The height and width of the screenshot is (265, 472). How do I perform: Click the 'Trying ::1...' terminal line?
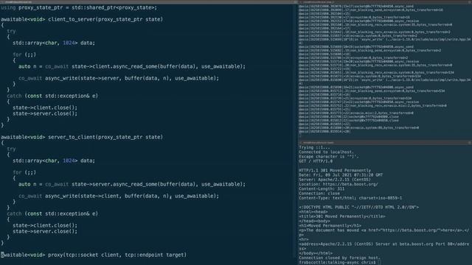point(314,147)
